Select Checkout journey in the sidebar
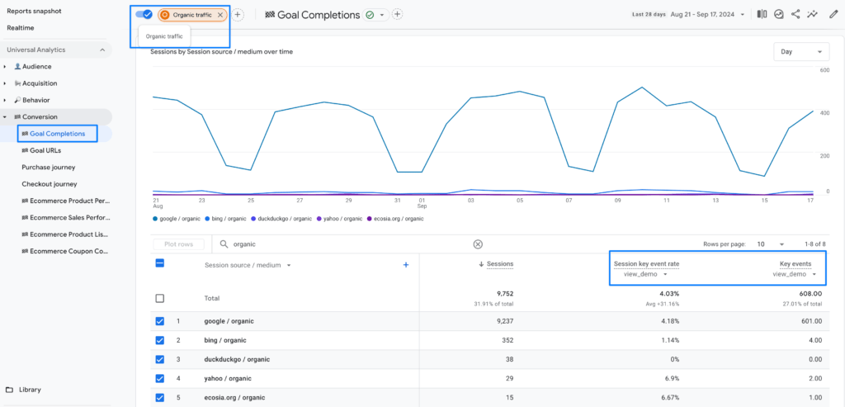 pos(49,184)
